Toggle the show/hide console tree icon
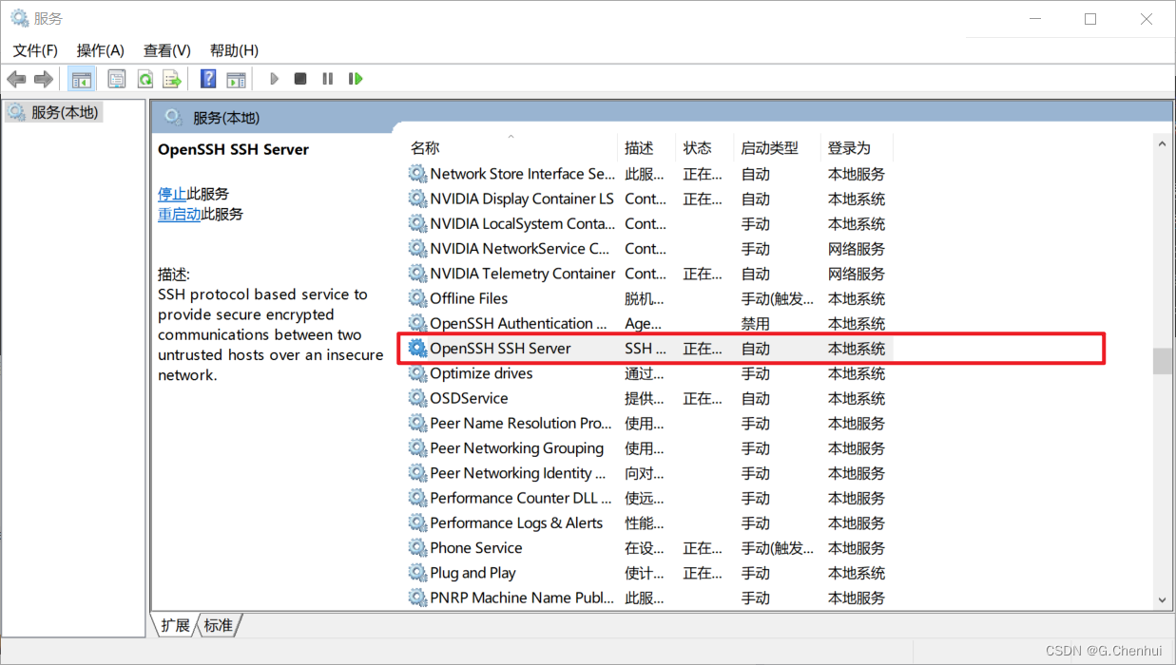The width and height of the screenshot is (1176, 665). 82,79
